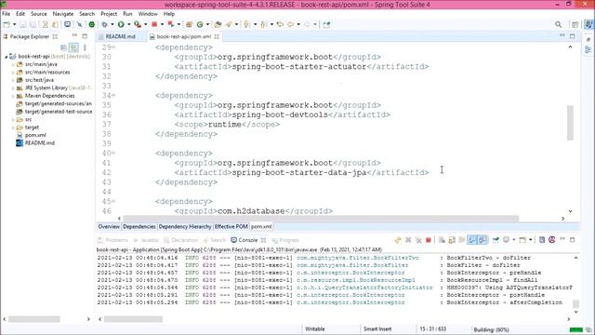Screen dimensions: 595x335
Task: Click Remove All Terminated Launches icon in Console
Action: pyautogui.click(x=418, y=240)
